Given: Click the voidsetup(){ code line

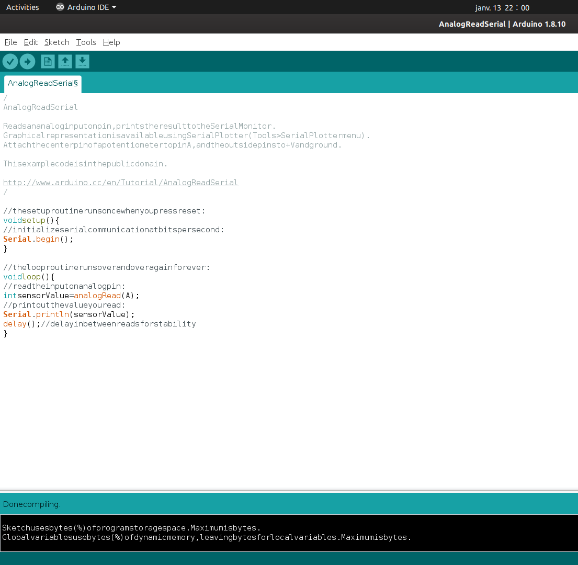Looking at the screenshot, I should point(31,220).
